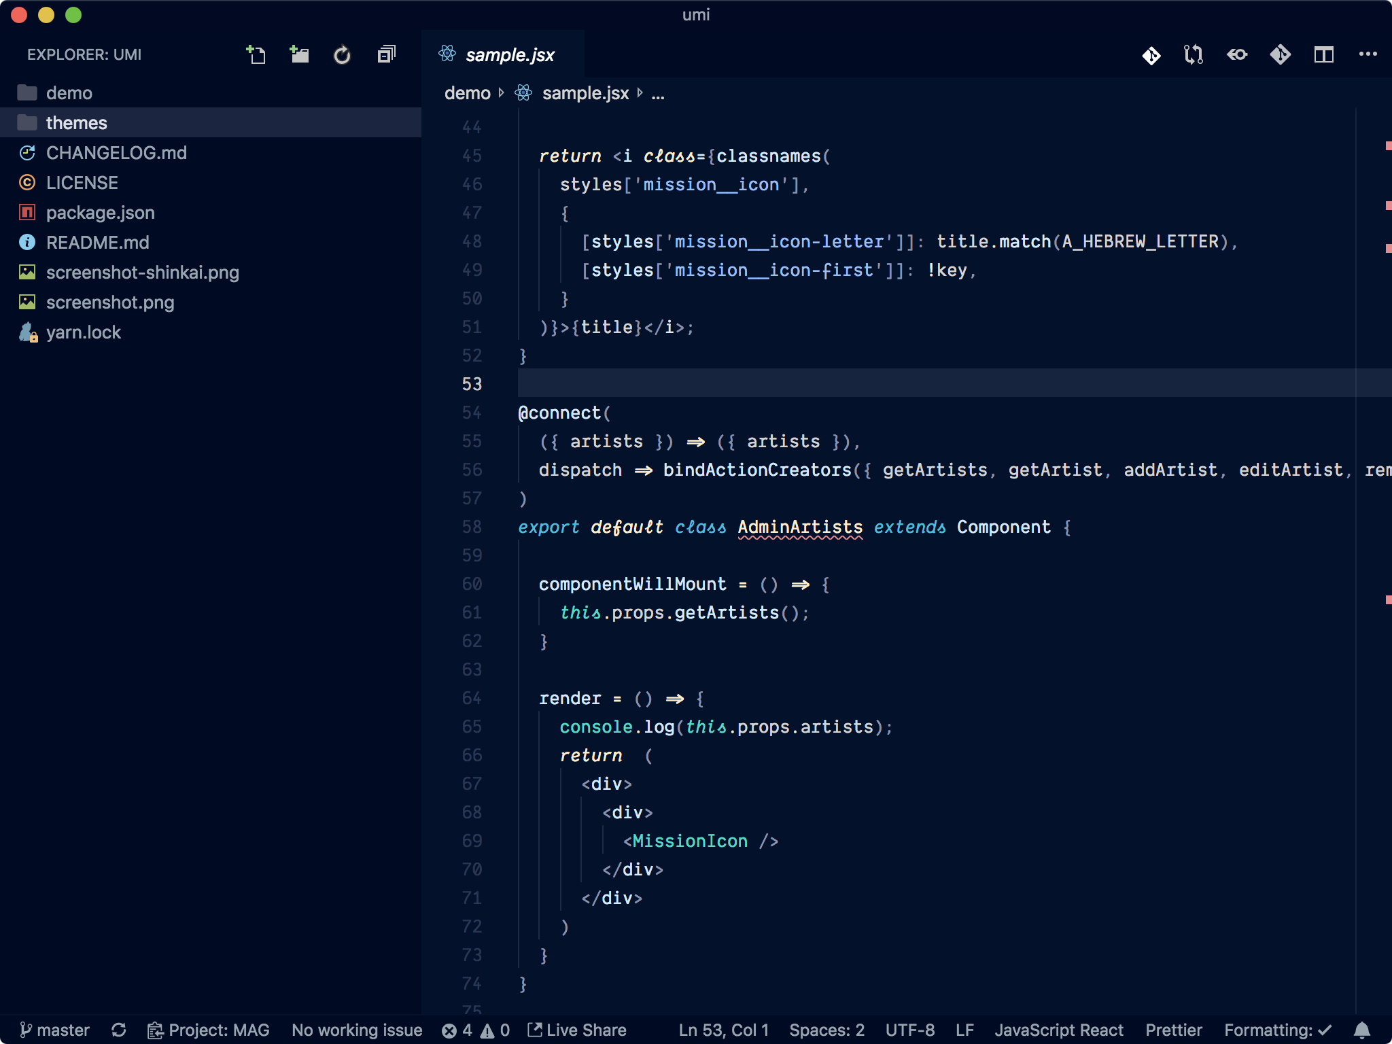
Task: Open package.json from the file list
Action: coord(100,213)
